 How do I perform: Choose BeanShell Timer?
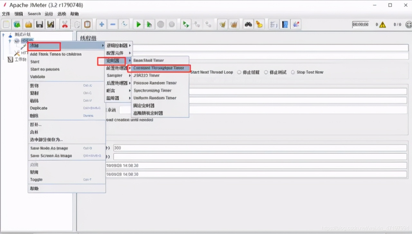tap(160, 60)
